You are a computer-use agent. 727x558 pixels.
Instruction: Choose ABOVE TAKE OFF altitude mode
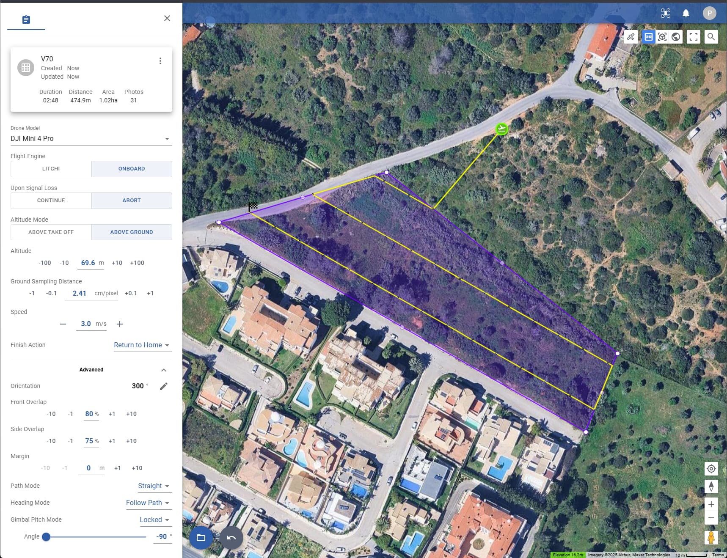click(x=51, y=232)
